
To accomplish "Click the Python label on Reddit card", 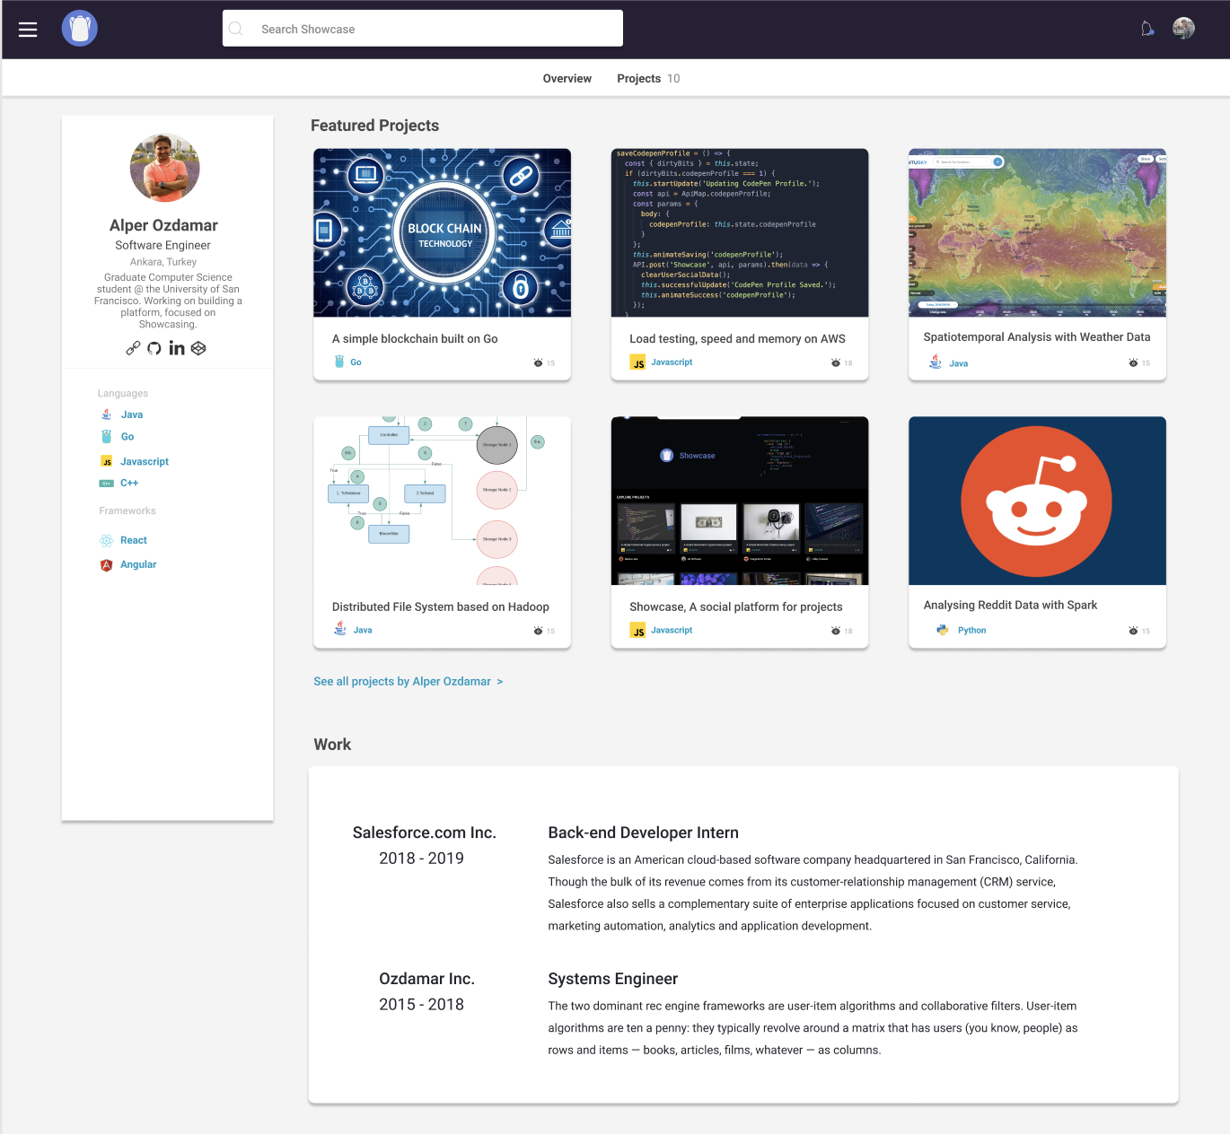I will tap(971, 631).
